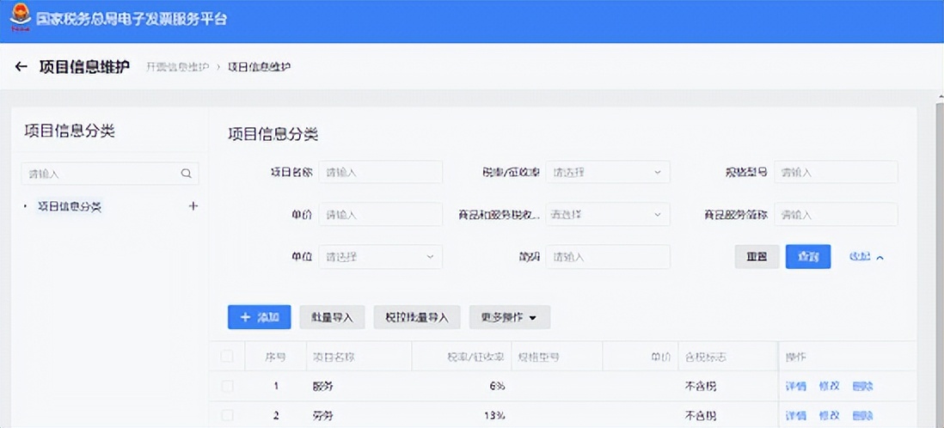Open 详情 for the 服务 row
Viewport: 944px width, 428px height.
(795, 387)
